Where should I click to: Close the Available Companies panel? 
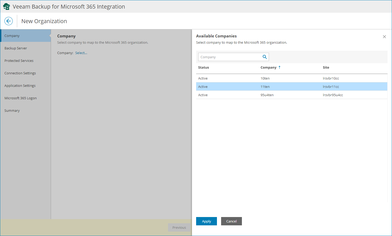384,37
